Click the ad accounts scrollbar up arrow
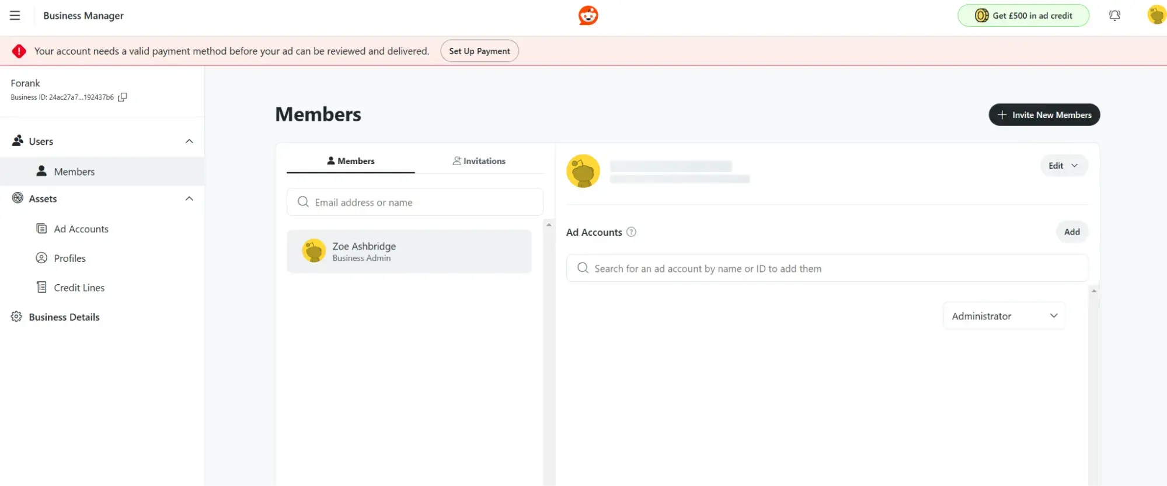Screen dimensions: 1167x486 [1094, 291]
